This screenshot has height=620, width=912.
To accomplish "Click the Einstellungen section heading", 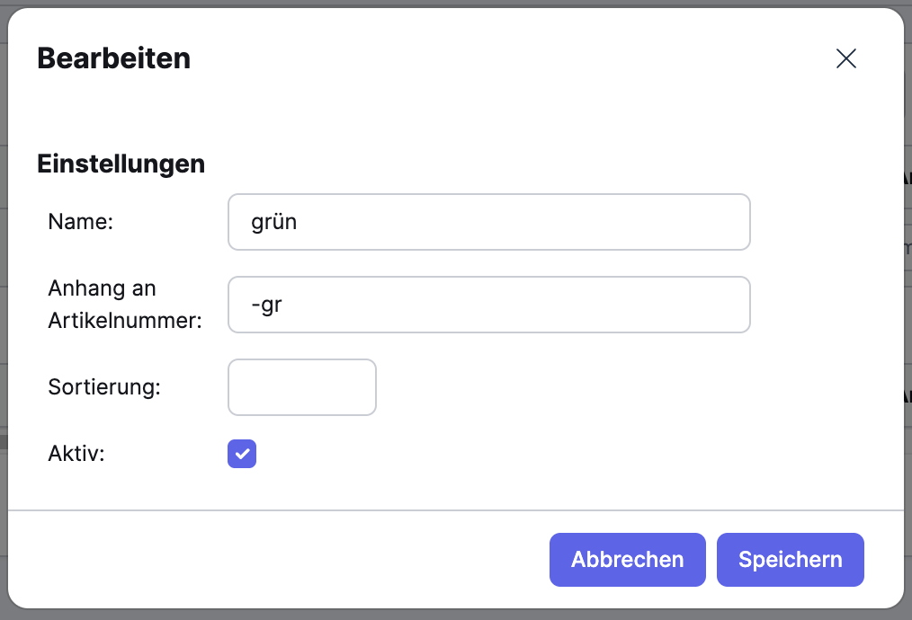I will [x=121, y=164].
